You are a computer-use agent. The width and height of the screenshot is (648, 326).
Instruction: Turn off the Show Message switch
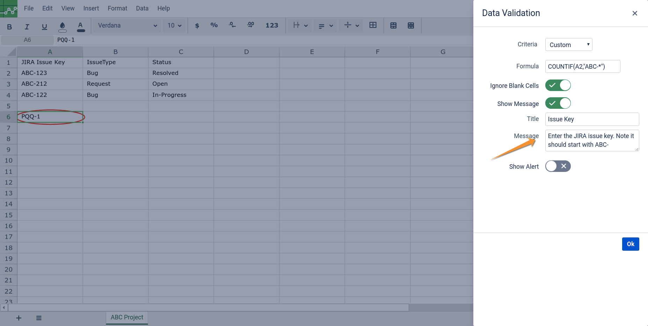[558, 104]
